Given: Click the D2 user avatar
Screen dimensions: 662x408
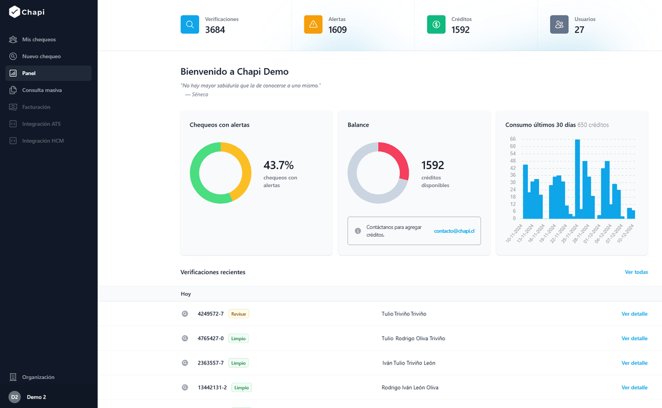Looking at the screenshot, I should 14,397.
